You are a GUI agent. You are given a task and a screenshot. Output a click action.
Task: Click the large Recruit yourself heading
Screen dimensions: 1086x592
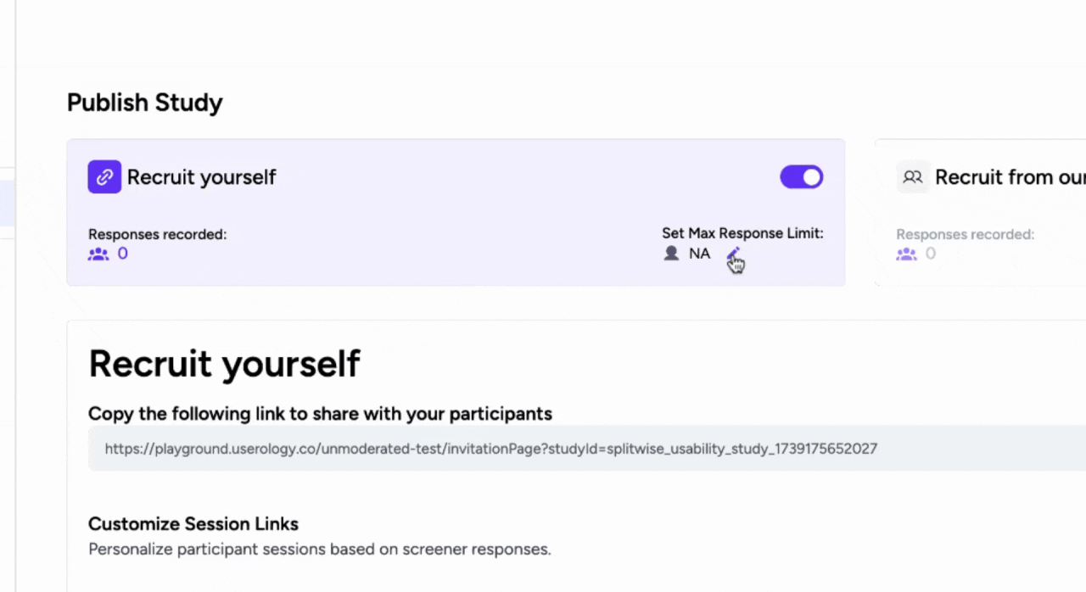224,363
